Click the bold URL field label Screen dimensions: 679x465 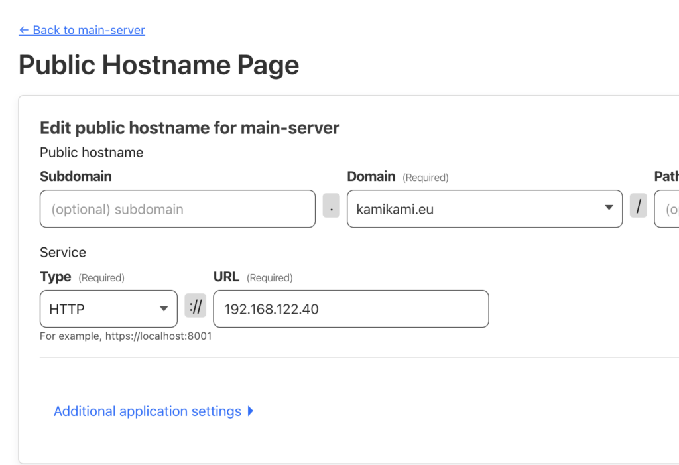pyautogui.click(x=227, y=277)
